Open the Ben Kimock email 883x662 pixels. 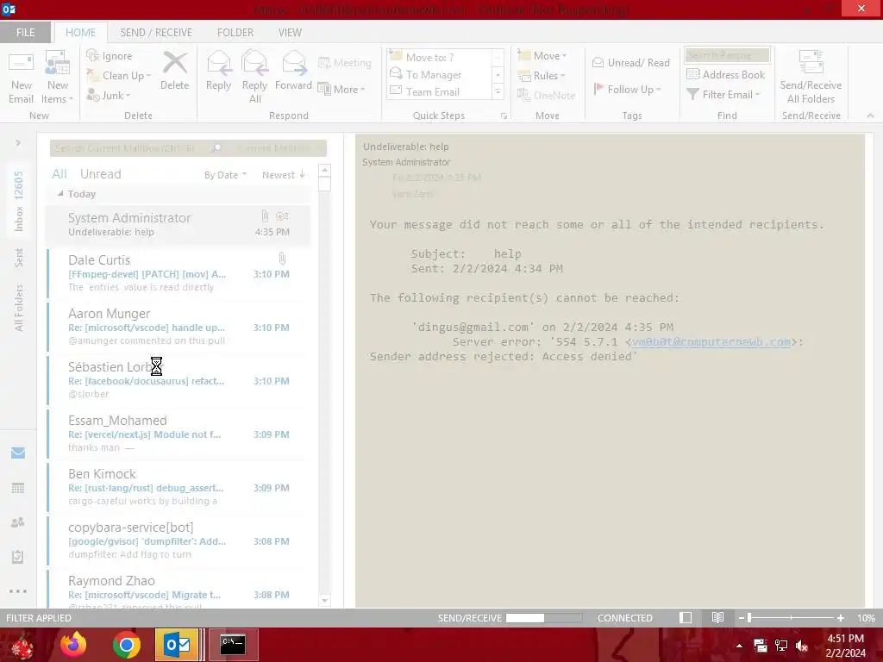pyautogui.click(x=178, y=487)
